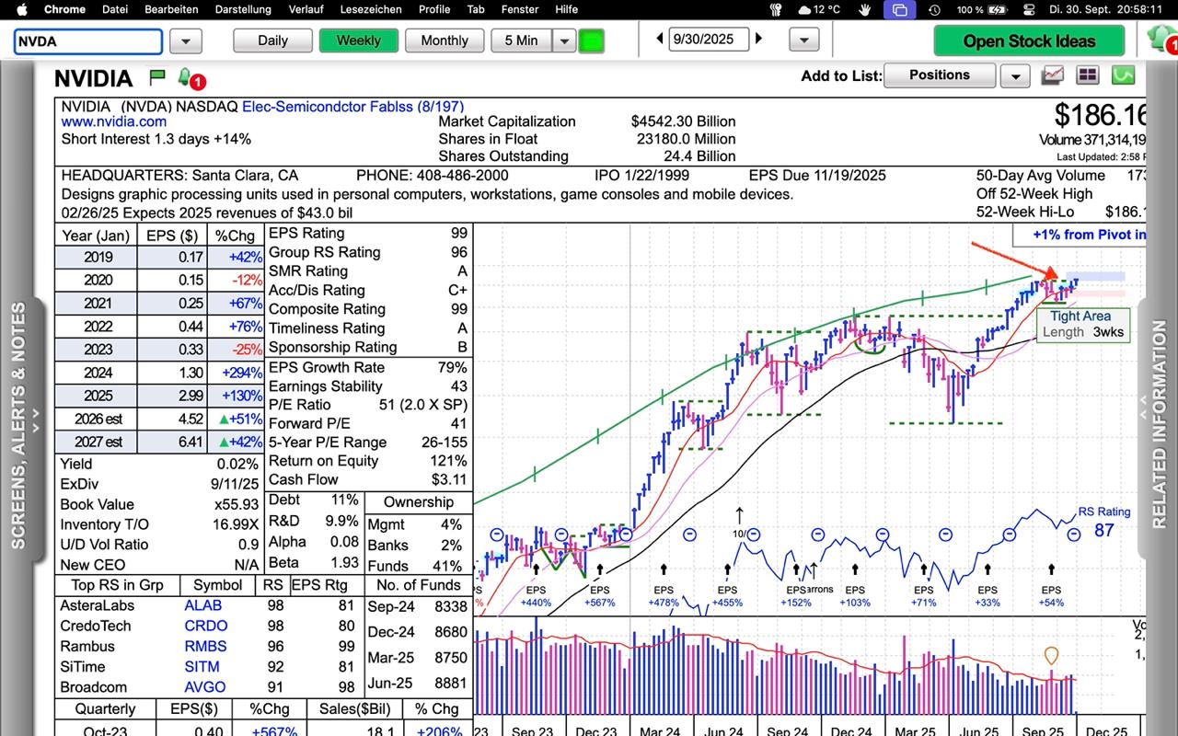Toggle the bright green square indicator button
The height and width of the screenshot is (736, 1178).
591,40
